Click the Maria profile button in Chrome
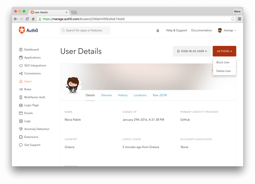Image resolution: width=255 pixels, height=184 pixels. [237, 11]
